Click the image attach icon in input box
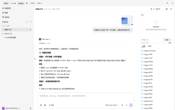Screen dimensions: 175x110 point(45,105)
